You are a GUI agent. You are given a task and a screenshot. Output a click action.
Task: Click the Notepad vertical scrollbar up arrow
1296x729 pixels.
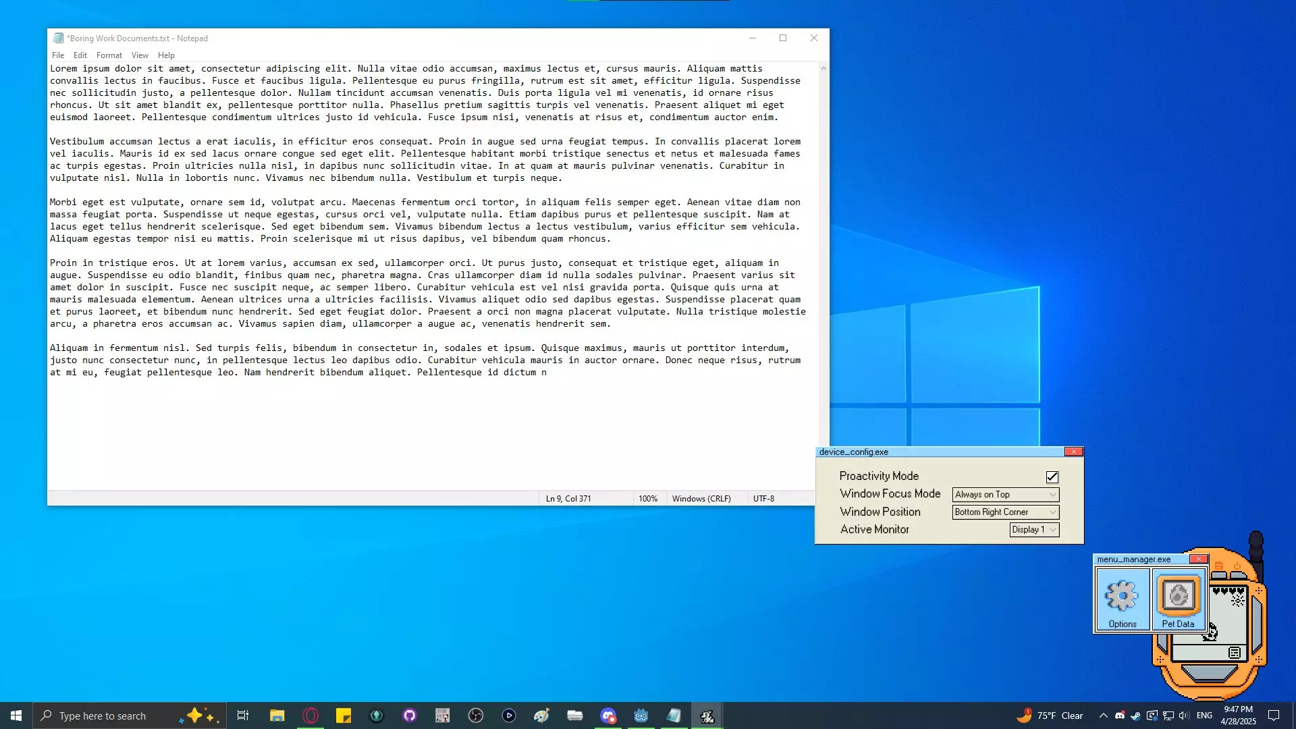point(823,69)
